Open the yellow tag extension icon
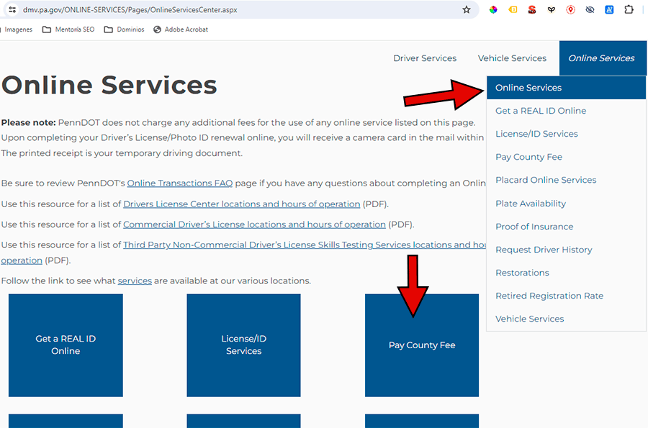The height and width of the screenshot is (428, 648). pyautogui.click(x=513, y=9)
